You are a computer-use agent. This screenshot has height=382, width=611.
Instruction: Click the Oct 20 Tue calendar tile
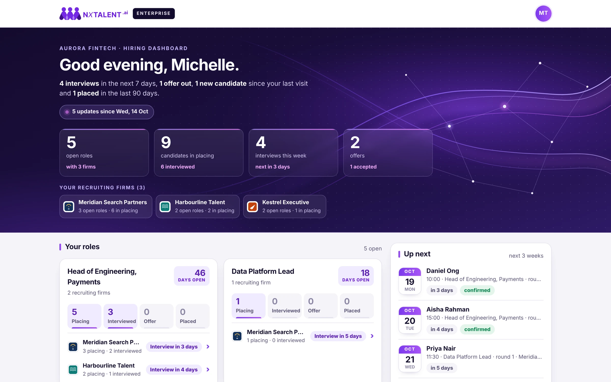[410, 320]
